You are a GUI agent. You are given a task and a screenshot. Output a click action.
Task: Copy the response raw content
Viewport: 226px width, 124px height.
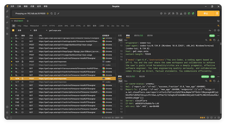pos(214,81)
